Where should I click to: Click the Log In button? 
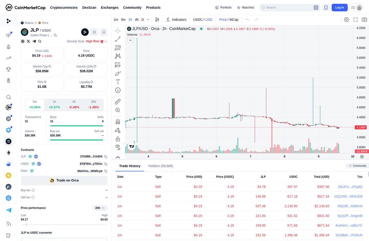(x=340, y=7)
